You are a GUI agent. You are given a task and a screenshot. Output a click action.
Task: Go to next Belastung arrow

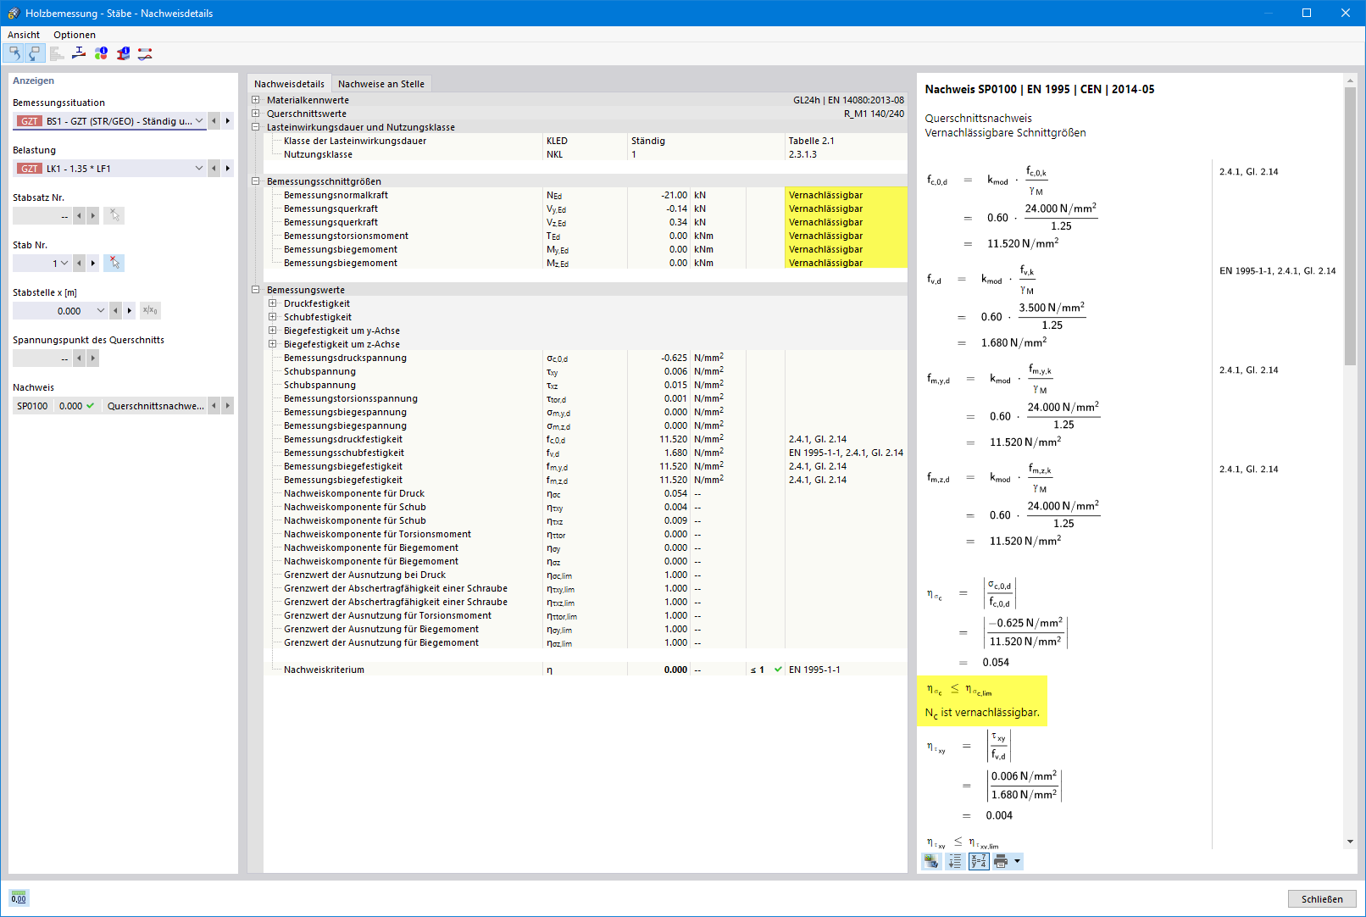coord(227,169)
